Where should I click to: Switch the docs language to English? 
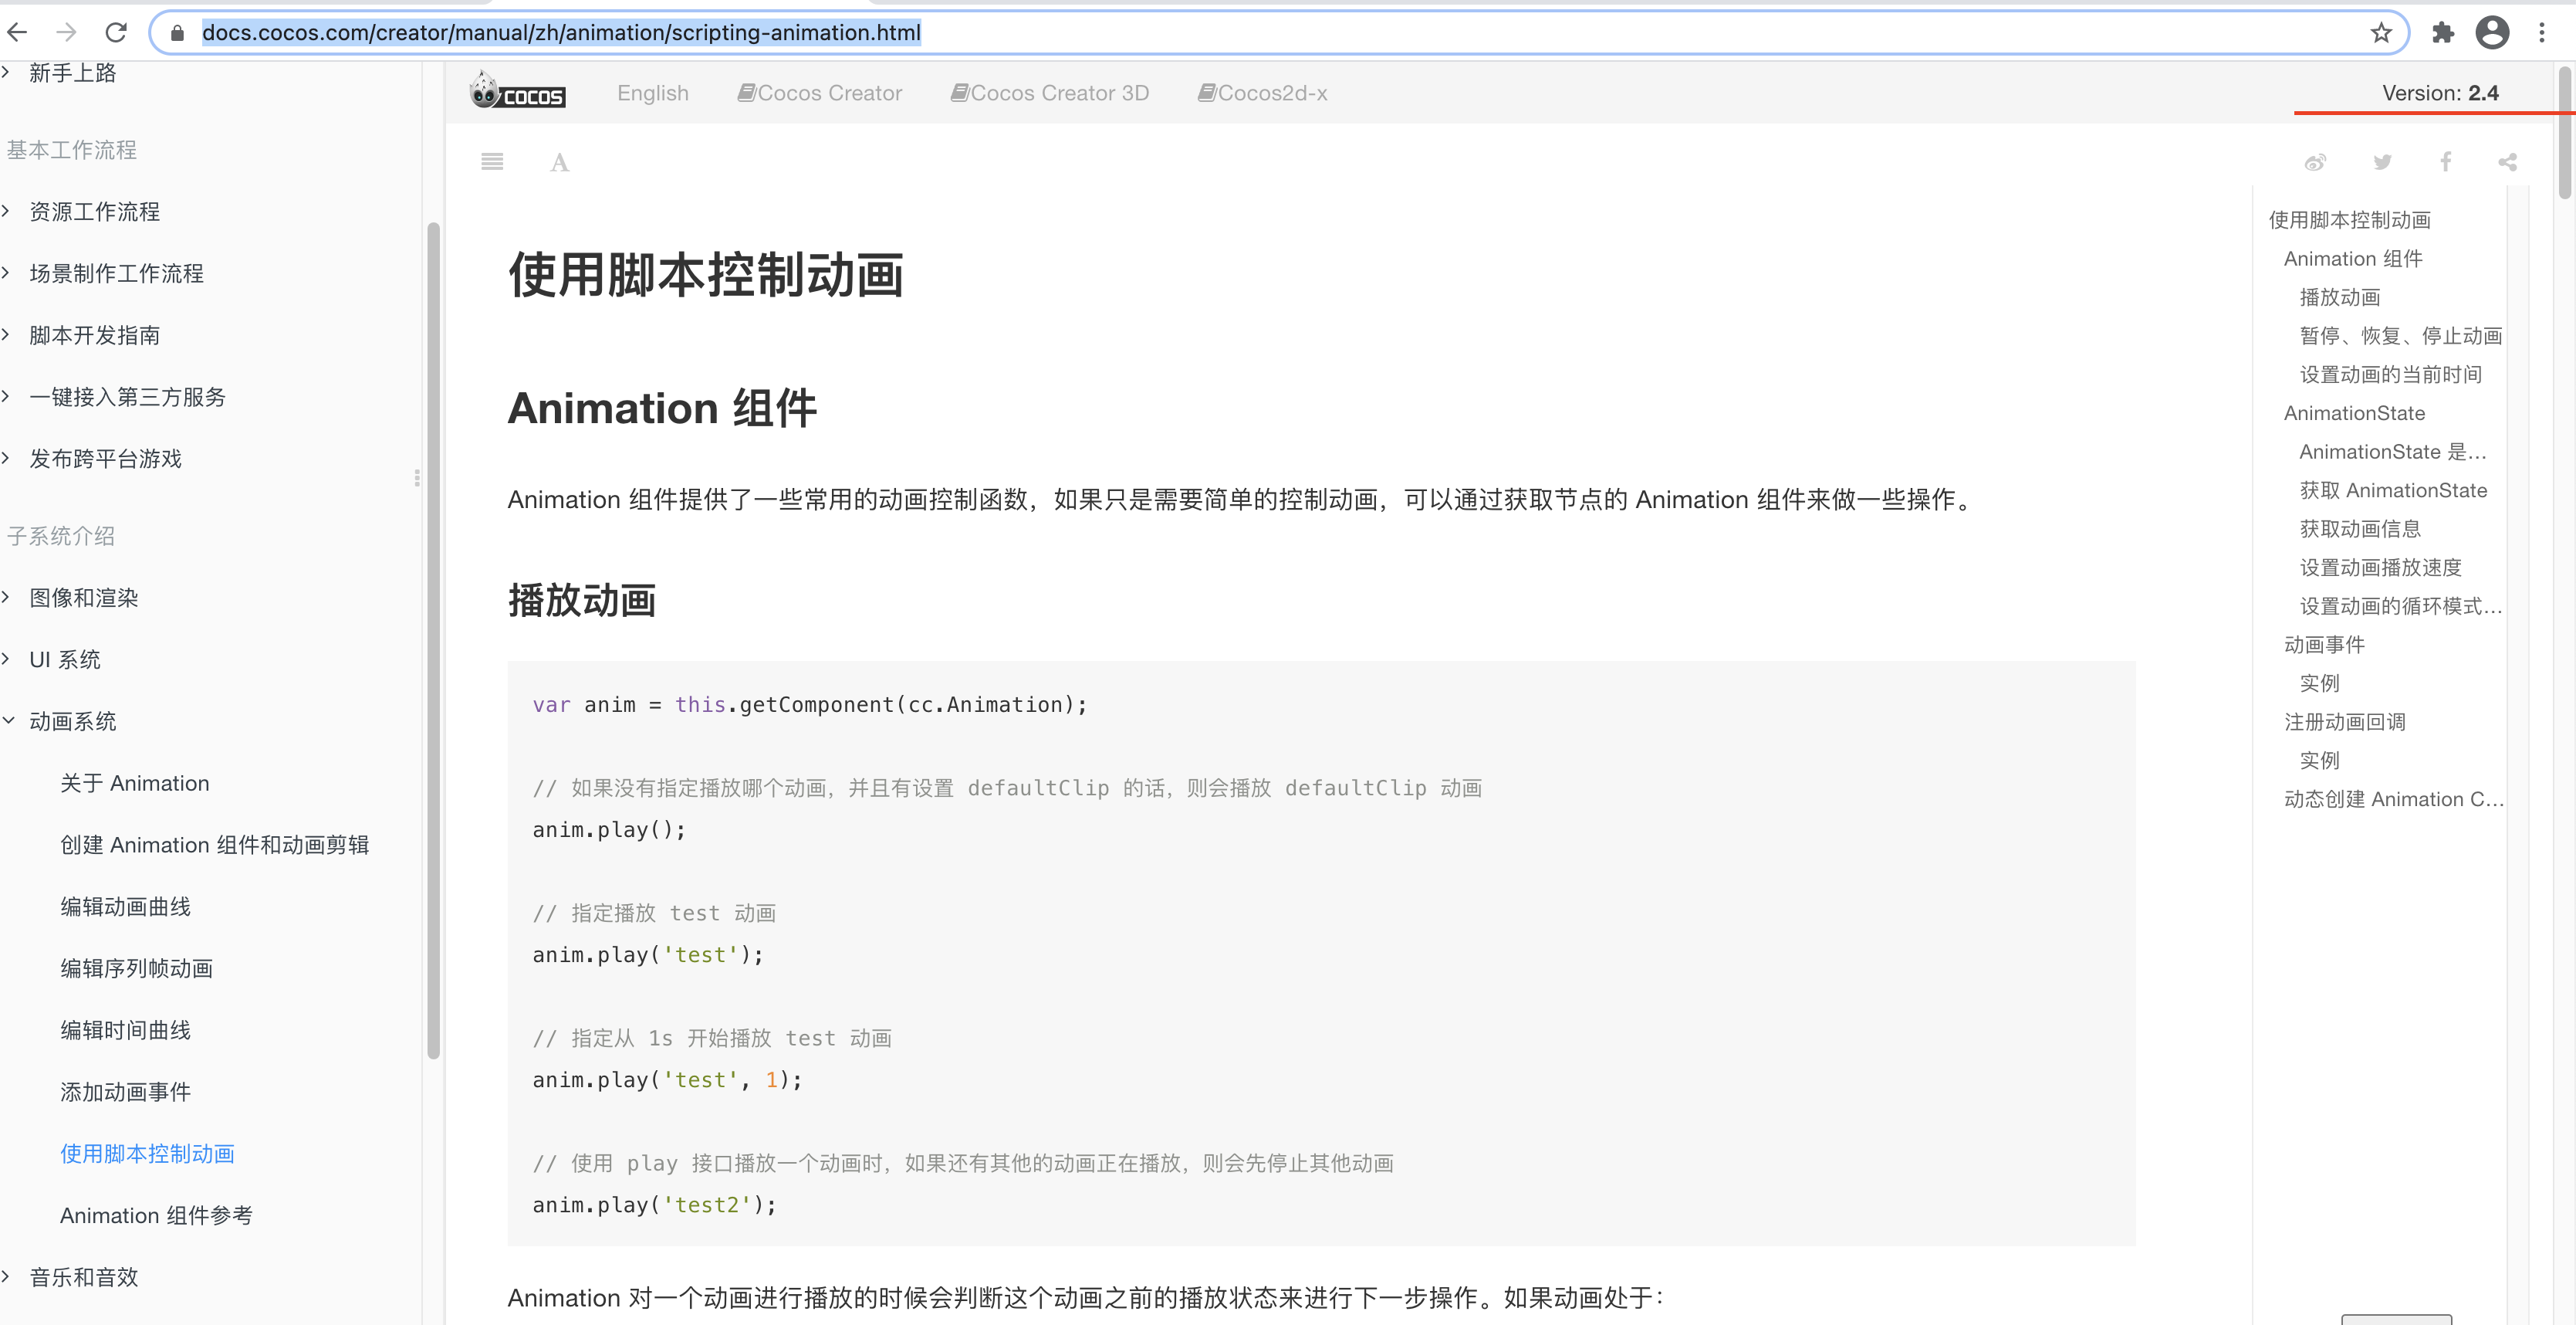pyautogui.click(x=652, y=93)
